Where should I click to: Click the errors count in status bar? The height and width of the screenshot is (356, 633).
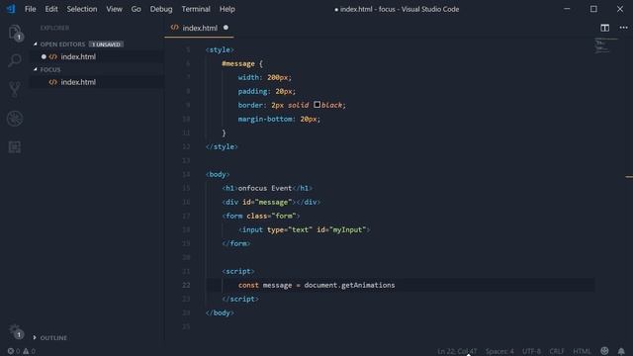(x=13, y=351)
